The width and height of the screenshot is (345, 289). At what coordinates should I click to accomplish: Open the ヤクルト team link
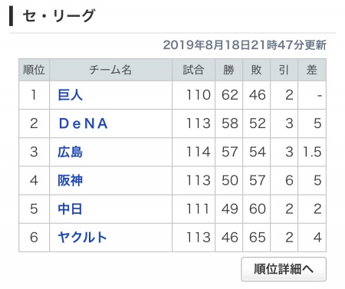click(x=82, y=238)
